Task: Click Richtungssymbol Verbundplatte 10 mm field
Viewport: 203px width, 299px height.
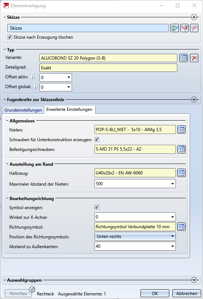Action: pos(135,227)
